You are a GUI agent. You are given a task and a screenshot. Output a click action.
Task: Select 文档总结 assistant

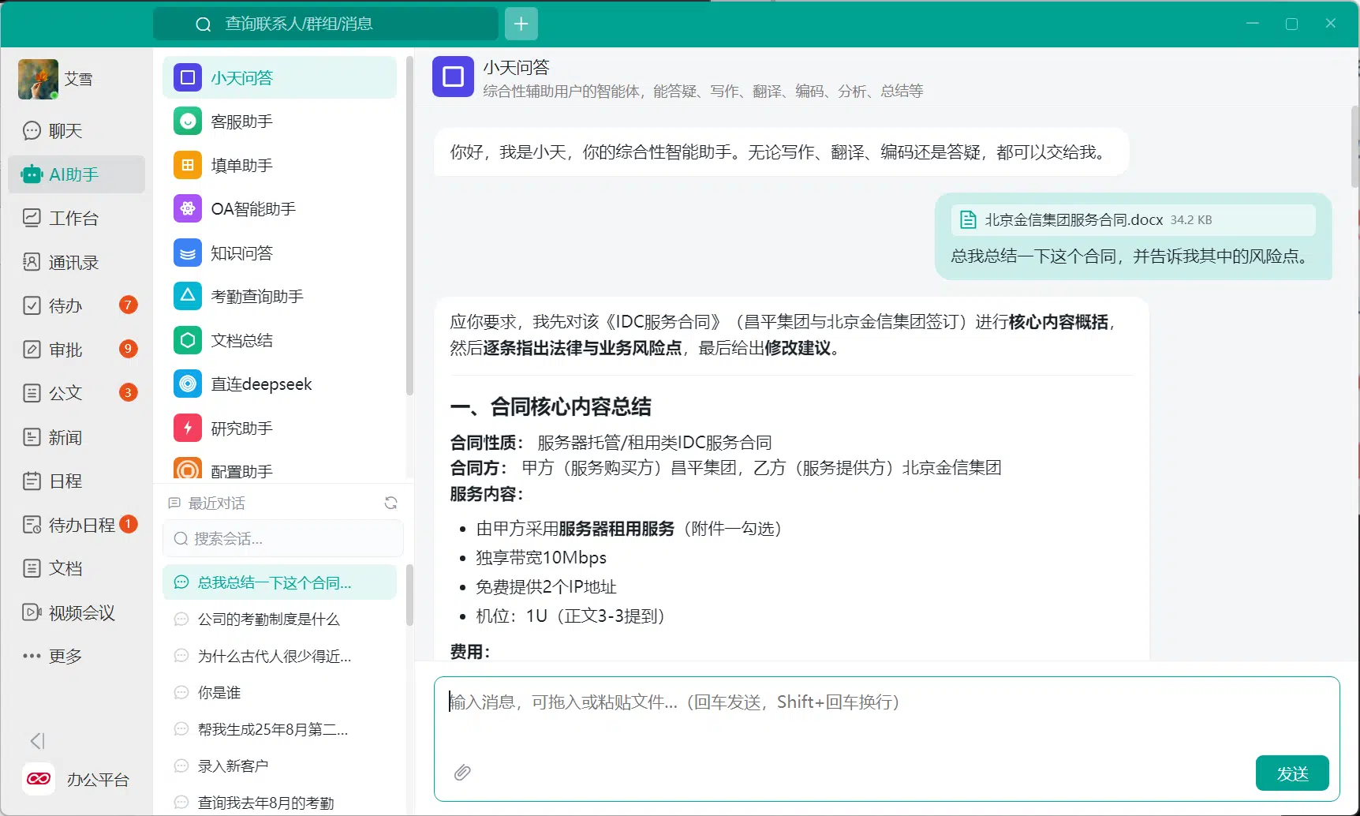tap(279, 340)
